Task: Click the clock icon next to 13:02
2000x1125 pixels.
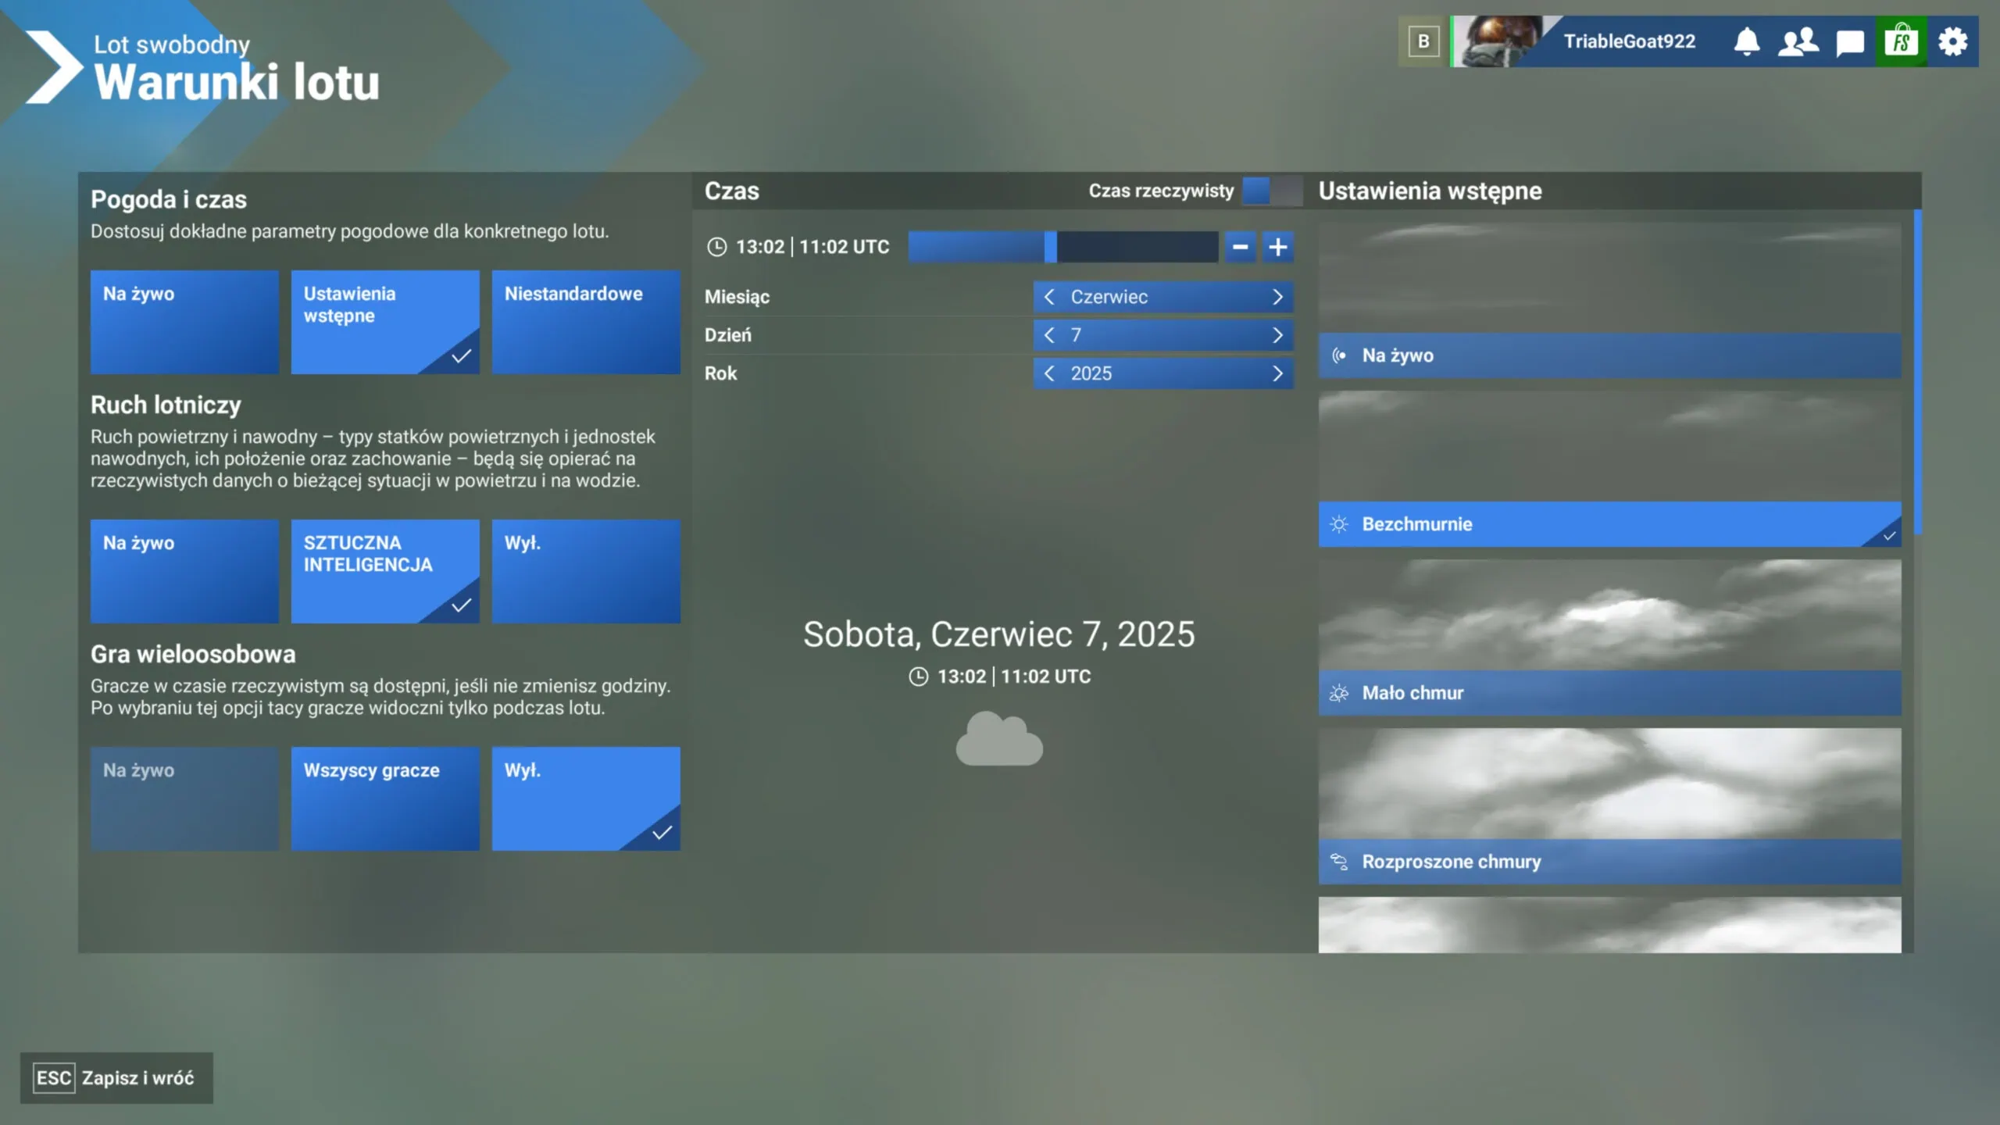Action: coord(716,247)
